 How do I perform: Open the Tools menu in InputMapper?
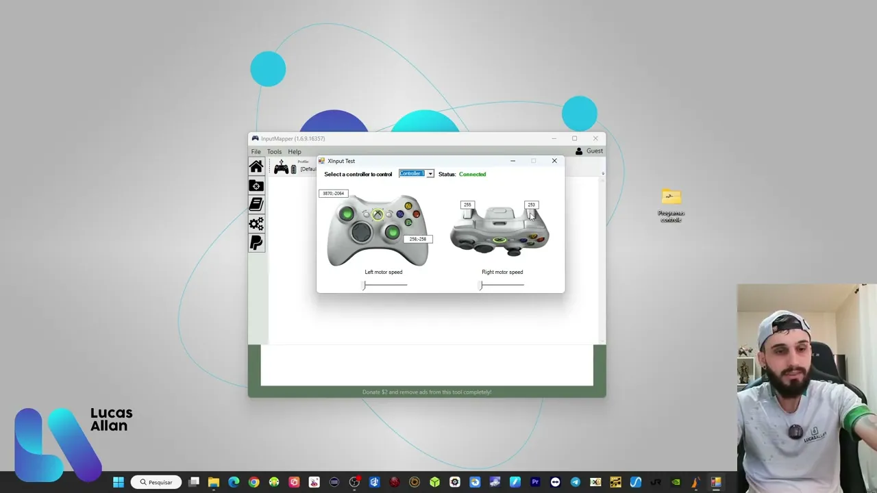point(274,151)
